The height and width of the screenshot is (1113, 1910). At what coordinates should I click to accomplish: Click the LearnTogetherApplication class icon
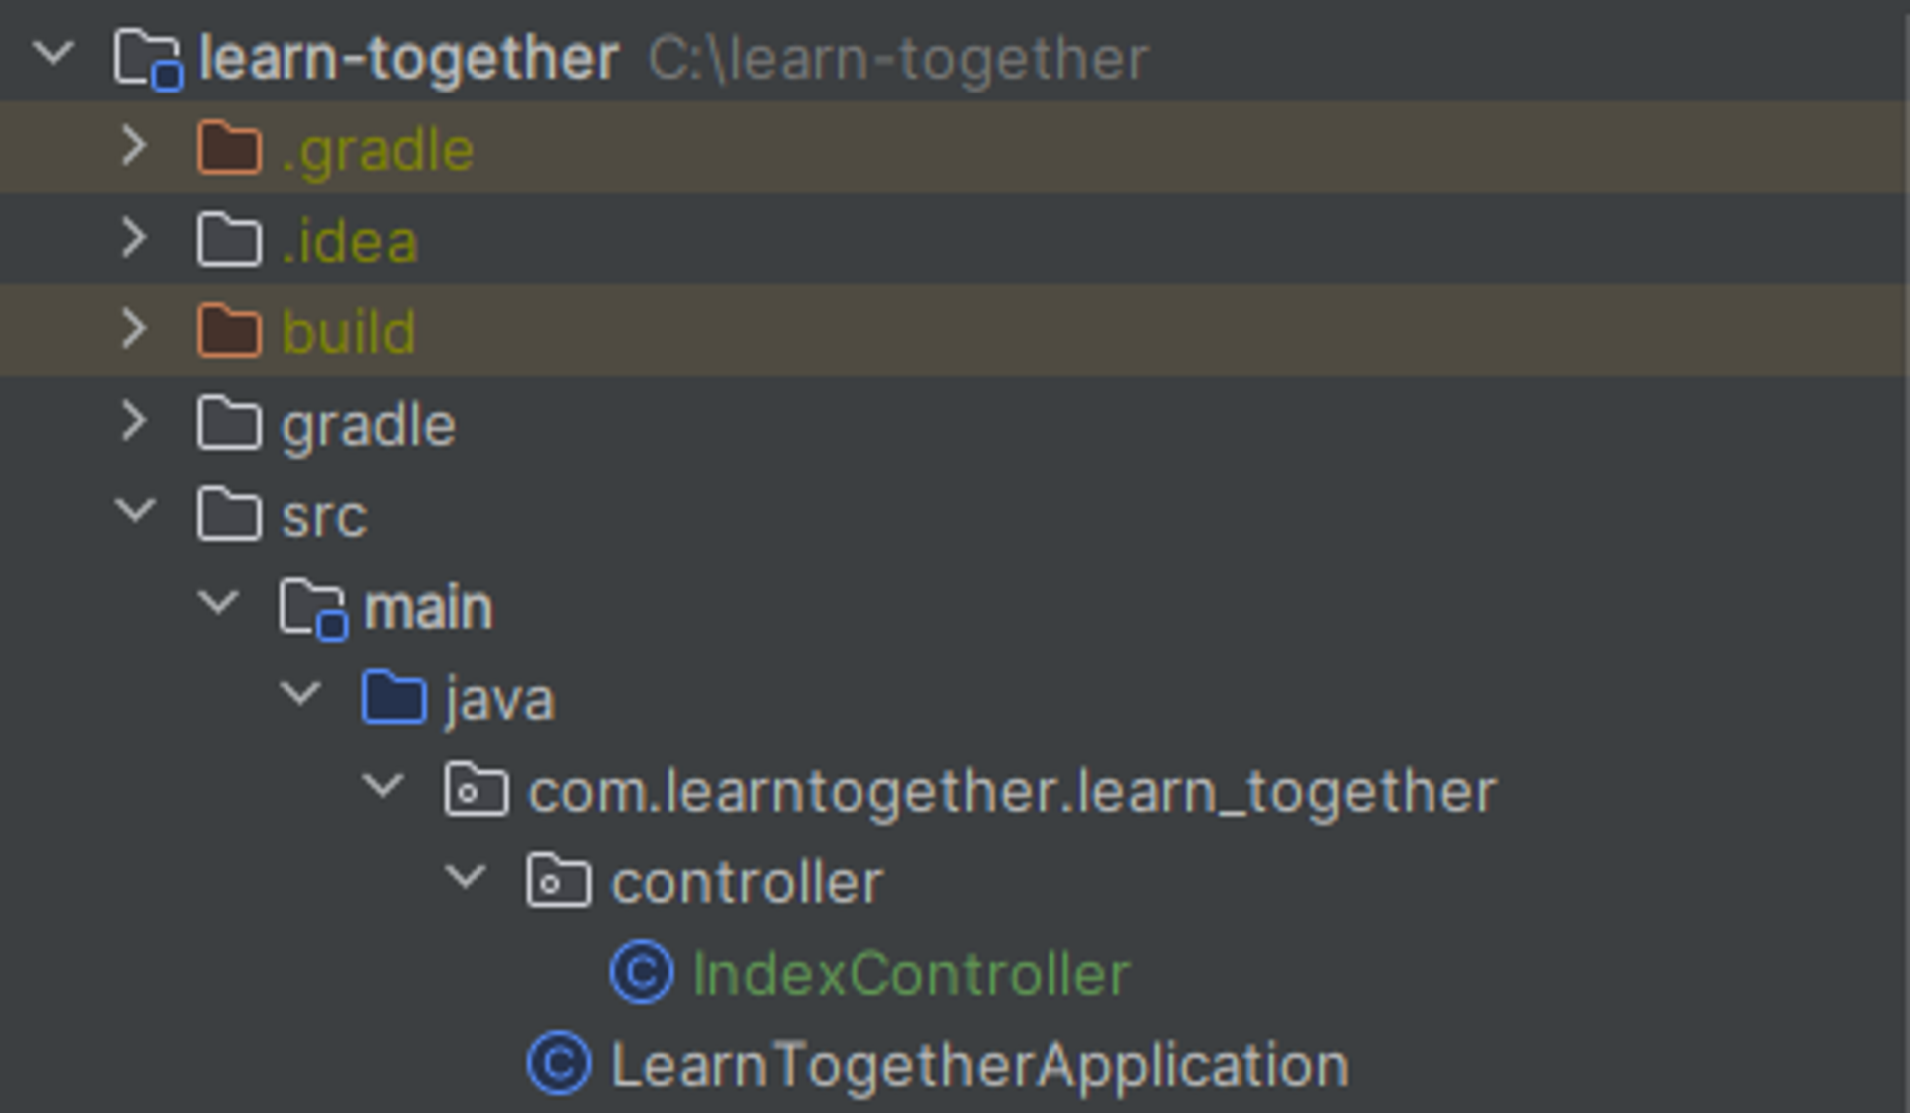coord(559,1063)
